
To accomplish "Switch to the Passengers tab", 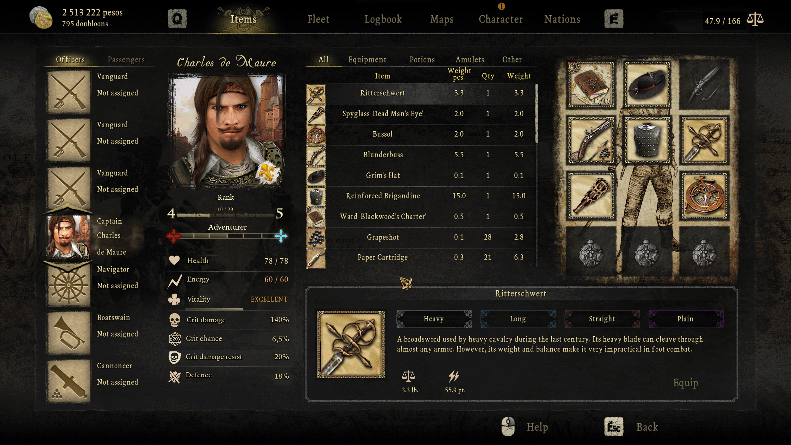I will [126, 59].
